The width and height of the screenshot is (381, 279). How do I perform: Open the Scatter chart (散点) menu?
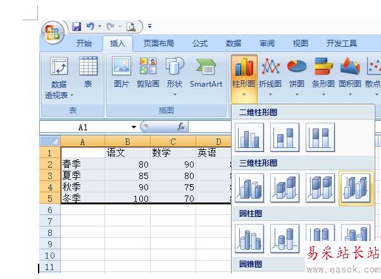tap(373, 78)
